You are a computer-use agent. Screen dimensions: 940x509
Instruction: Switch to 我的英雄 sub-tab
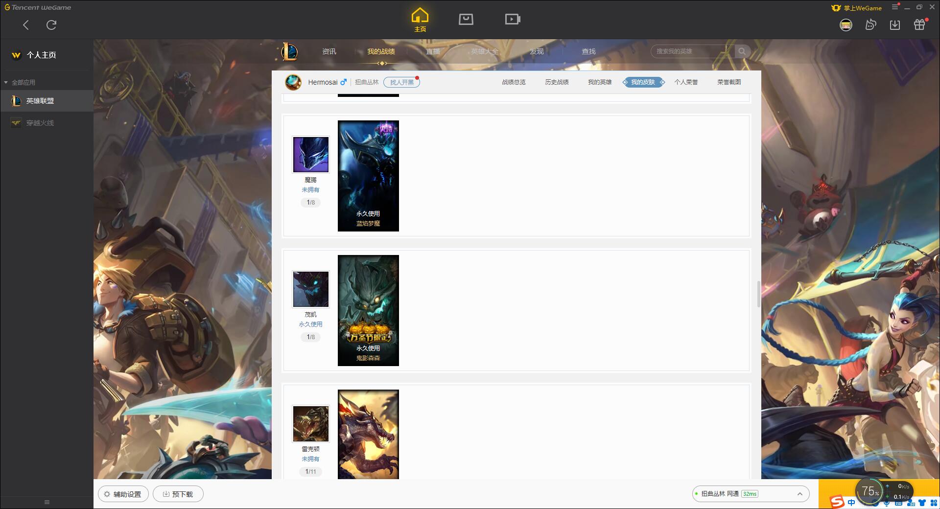click(x=600, y=82)
